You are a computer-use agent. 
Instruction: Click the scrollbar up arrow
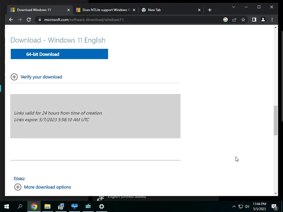click(x=276, y=27)
